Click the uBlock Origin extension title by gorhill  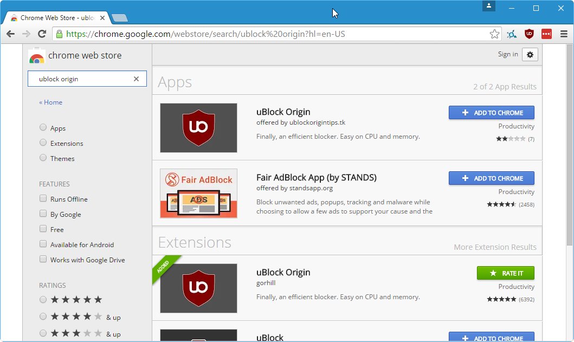[283, 273]
